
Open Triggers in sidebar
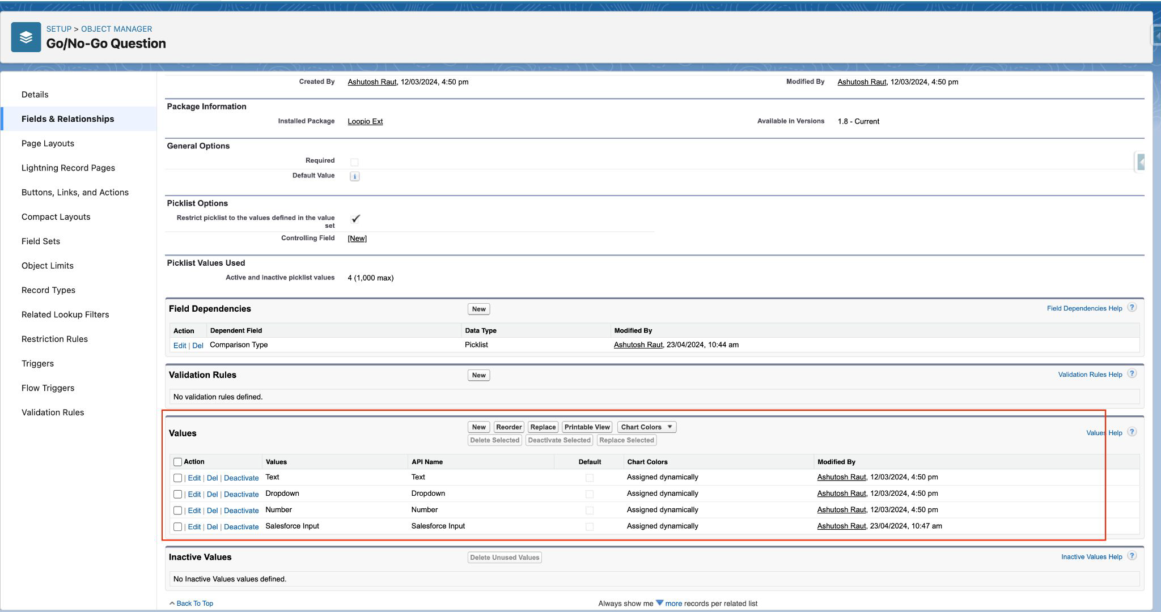coord(37,363)
